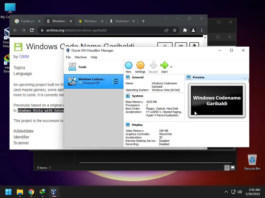Image resolution: width=265 pixels, height=198 pixels.
Task: Open the Windows Start button
Action: (8, 192)
